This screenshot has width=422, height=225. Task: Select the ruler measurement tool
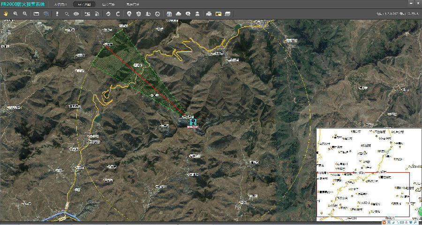tap(37, 14)
